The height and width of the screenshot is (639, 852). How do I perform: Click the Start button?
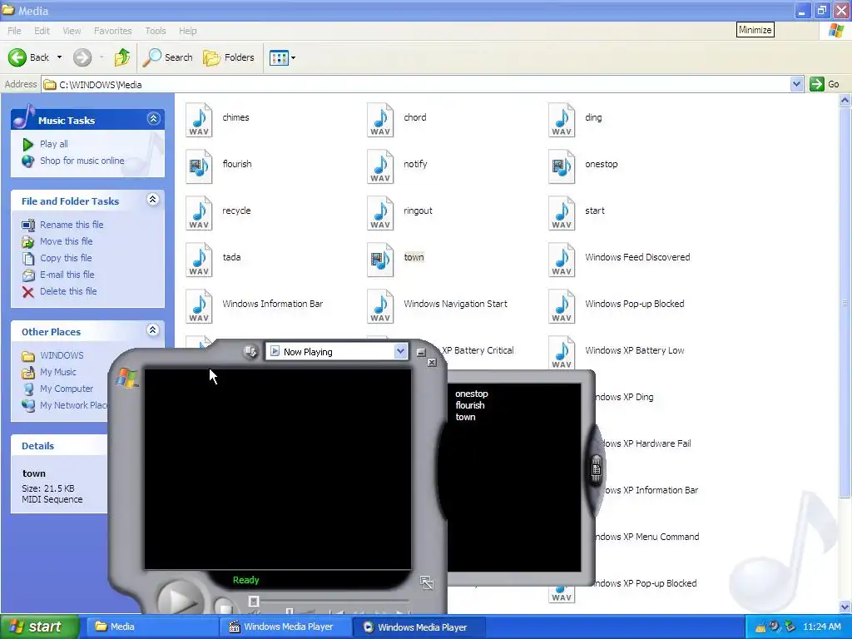tap(39, 627)
